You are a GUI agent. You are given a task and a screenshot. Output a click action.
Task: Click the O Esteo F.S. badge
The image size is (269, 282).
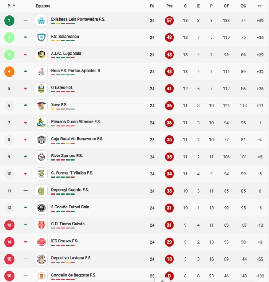click(x=41, y=89)
